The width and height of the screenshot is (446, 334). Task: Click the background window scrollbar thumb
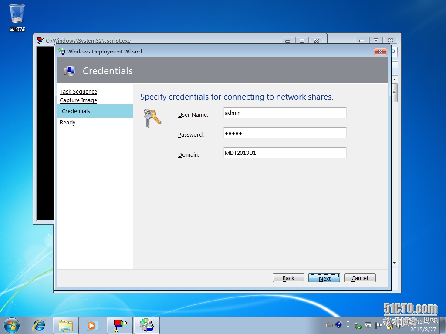click(395, 93)
